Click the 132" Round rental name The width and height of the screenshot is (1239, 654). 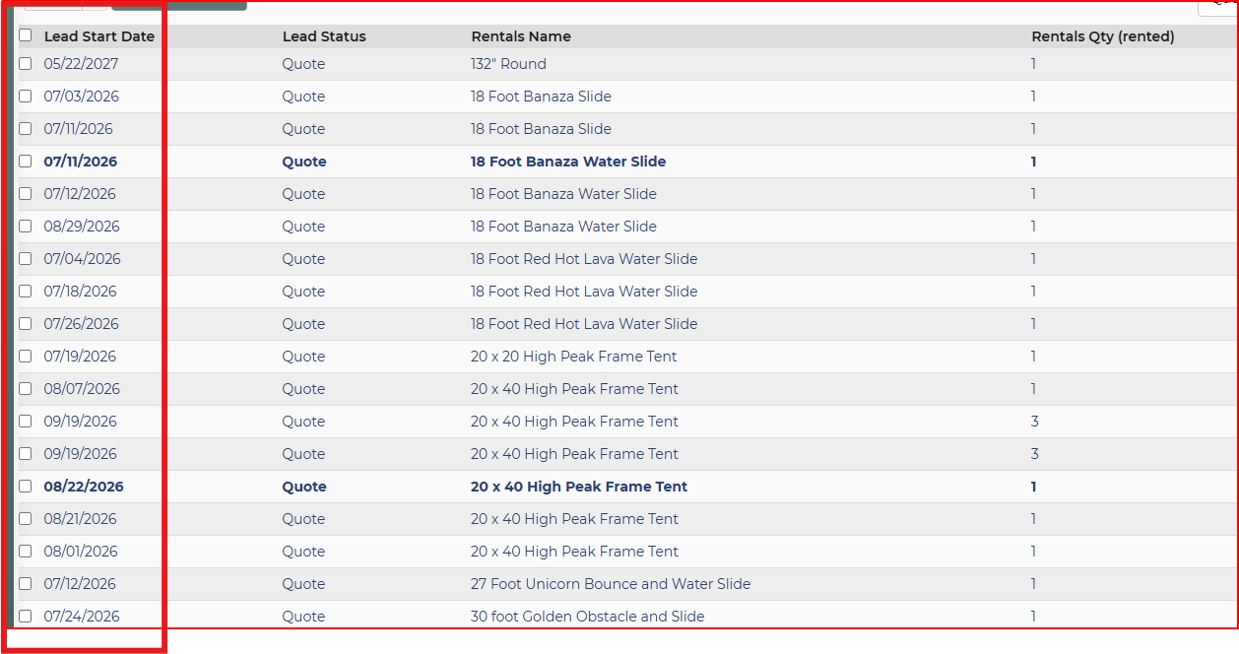508,64
